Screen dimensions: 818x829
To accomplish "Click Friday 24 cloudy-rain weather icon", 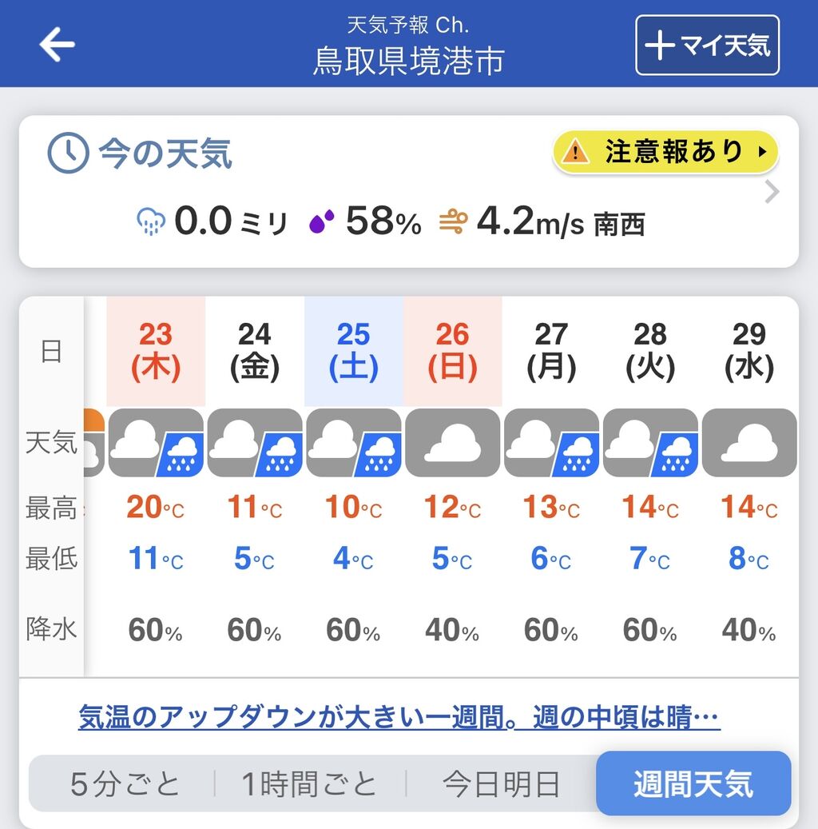I will pos(255,443).
